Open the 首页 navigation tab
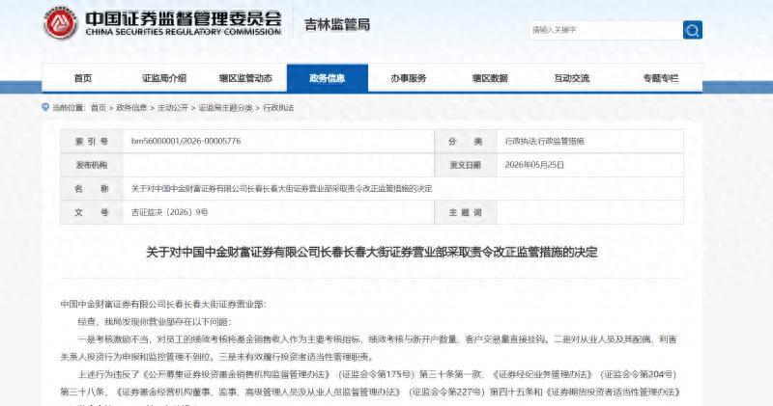The width and height of the screenshot is (773, 406). (83, 78)
